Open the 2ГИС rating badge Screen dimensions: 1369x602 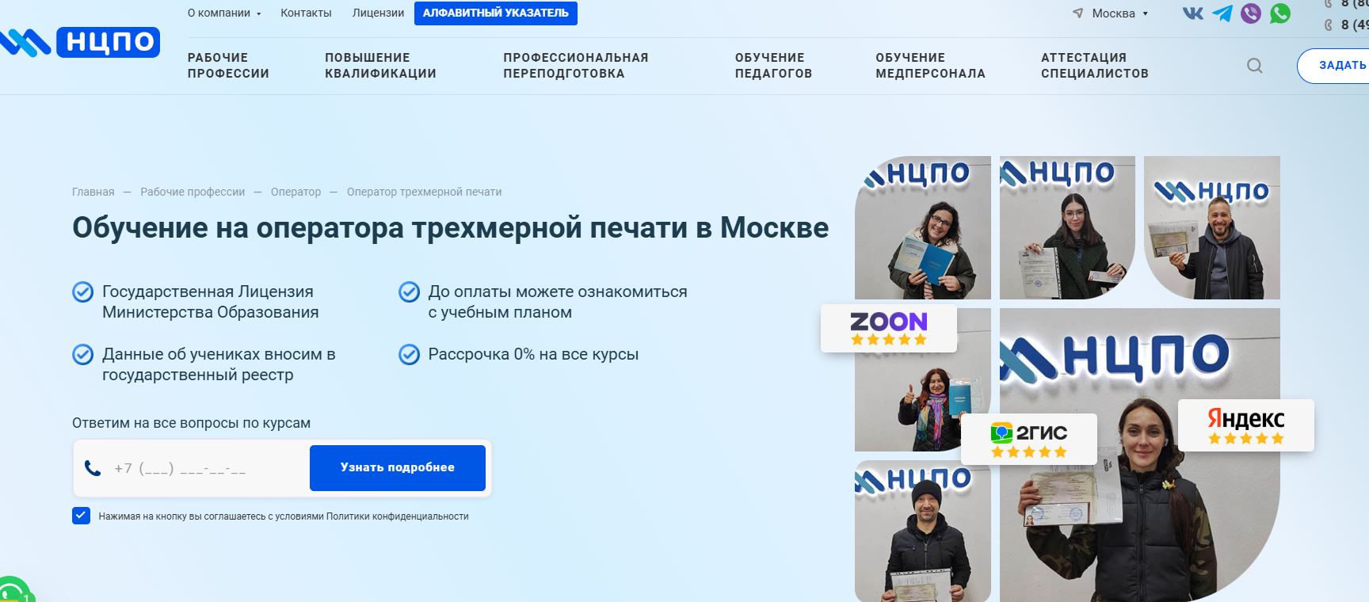click(1029, 439)
